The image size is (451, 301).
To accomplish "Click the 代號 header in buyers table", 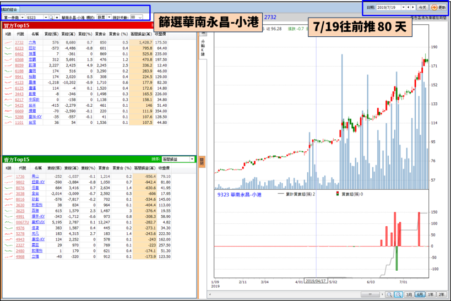I will pos(20,34).
